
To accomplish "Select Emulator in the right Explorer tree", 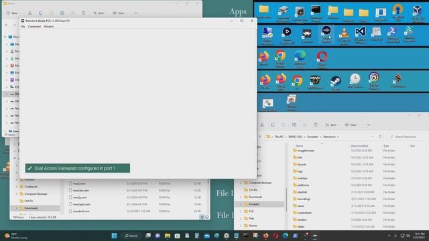I will 254,204.
